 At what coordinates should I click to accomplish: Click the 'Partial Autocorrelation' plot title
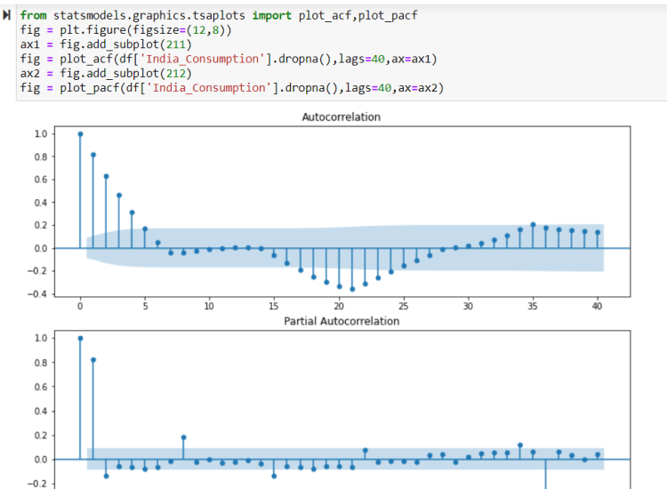pos(341,321)
